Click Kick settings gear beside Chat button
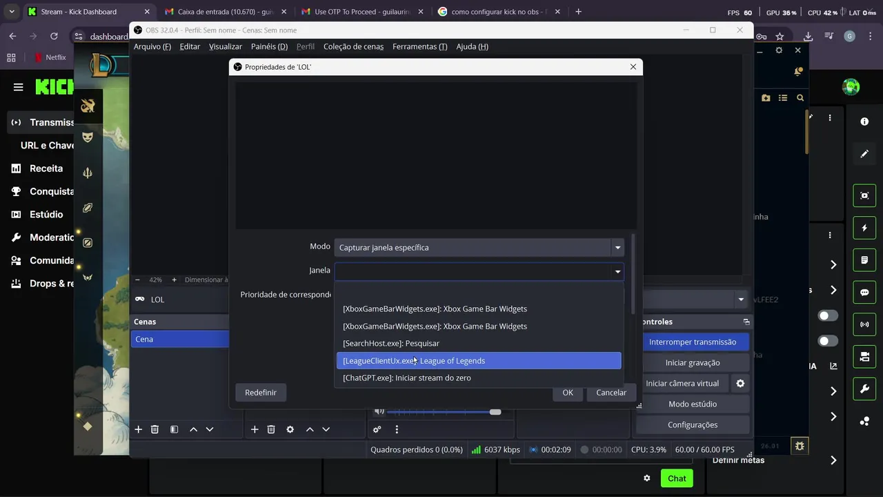This screenshot has width=883, height=497. [x=646, y=478]
